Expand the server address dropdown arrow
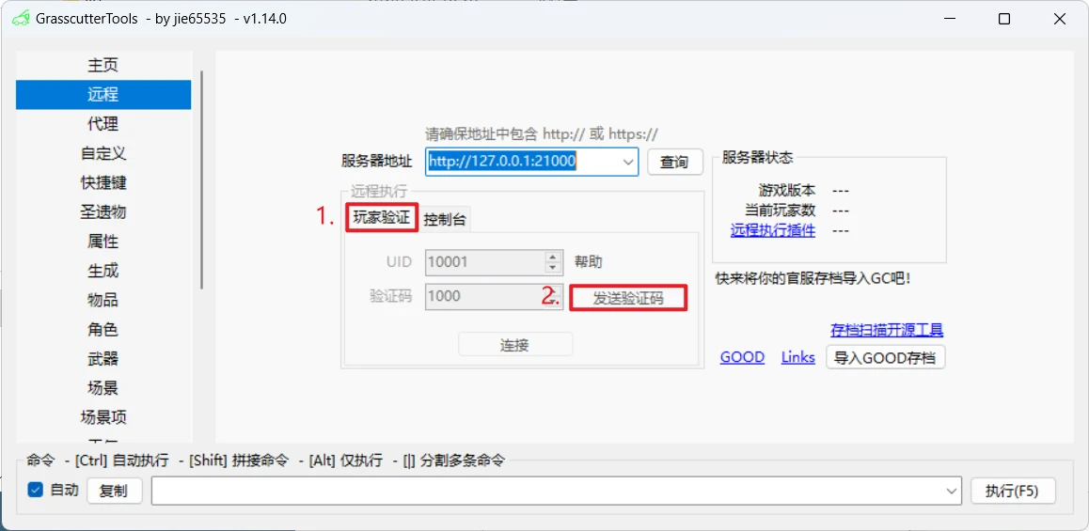1089x531 pixels. tap(628, 162)
